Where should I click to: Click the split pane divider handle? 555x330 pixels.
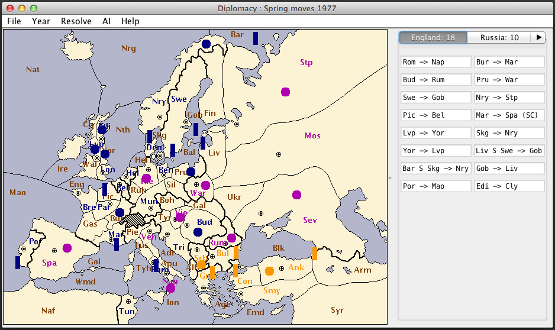coord(389,177)
